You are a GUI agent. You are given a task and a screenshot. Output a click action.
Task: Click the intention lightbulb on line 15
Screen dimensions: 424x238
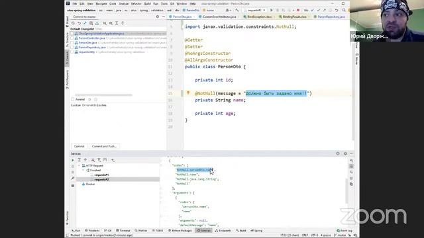pyautogui.click(x=188, y=93)
